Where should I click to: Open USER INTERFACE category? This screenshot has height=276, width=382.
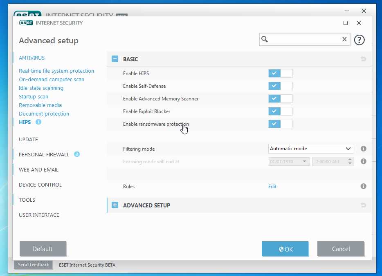click(39, 215)
